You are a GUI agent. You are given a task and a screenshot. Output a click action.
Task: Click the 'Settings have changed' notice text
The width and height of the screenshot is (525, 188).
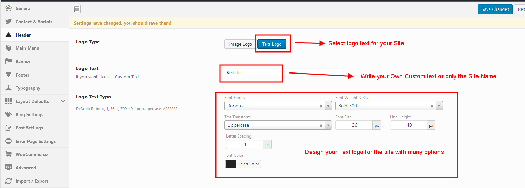tap(123, 23)
